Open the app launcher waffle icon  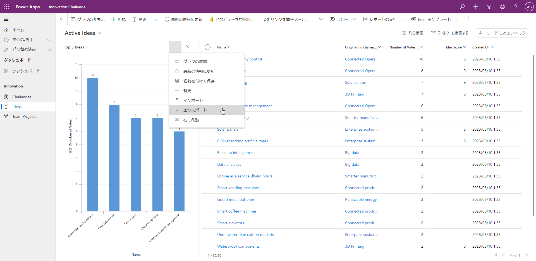[6, 7]
